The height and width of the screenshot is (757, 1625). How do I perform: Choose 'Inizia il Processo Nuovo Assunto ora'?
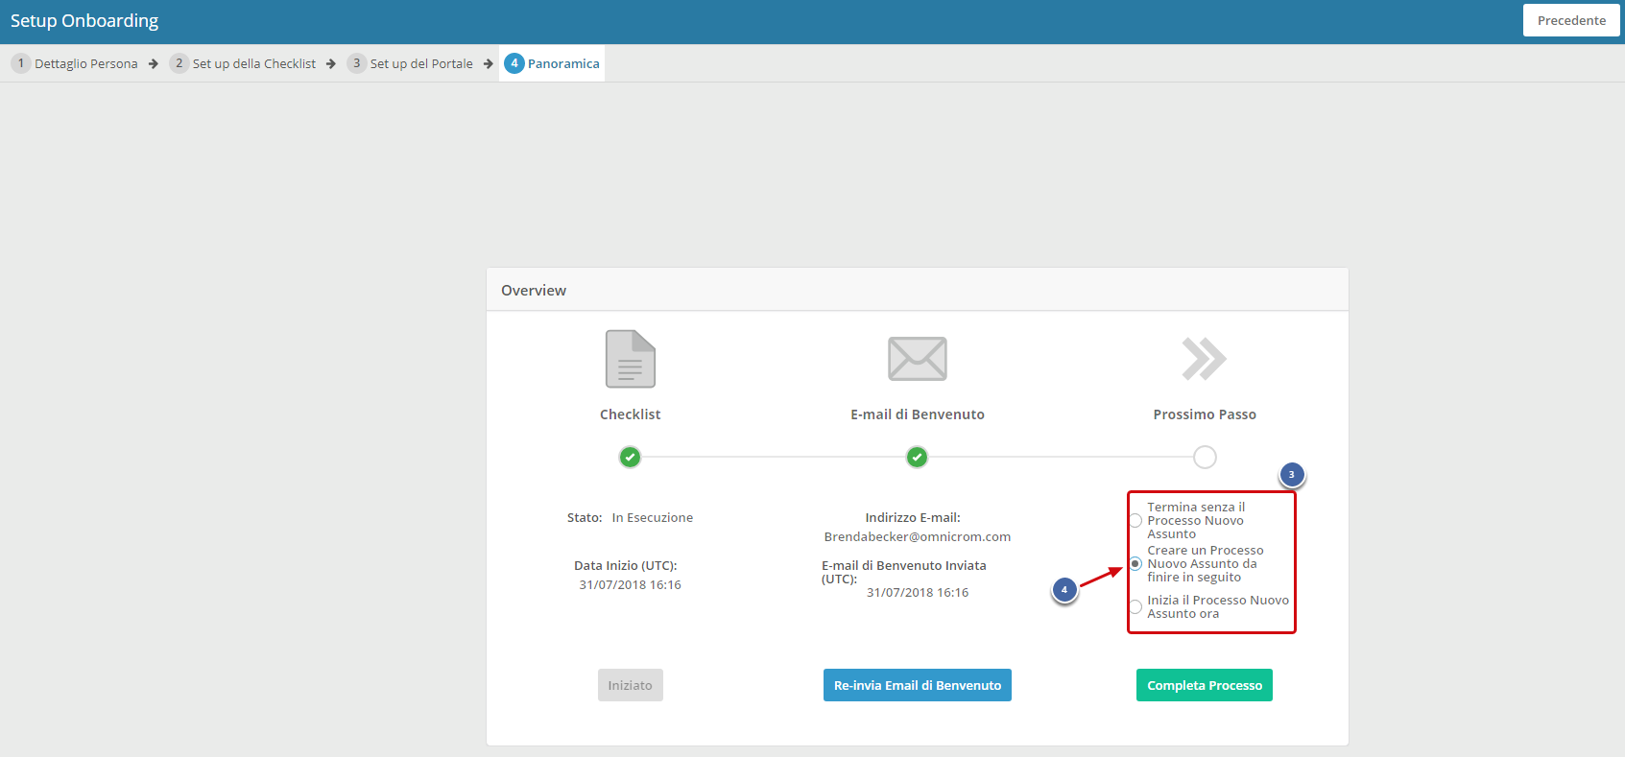tap(1136, 606)
